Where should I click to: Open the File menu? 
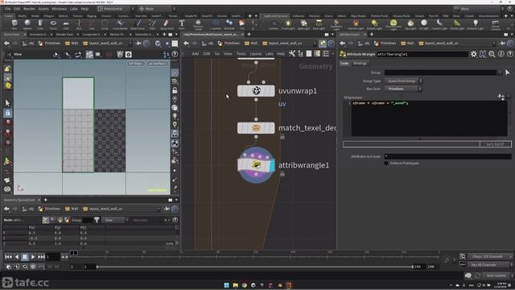[7, 9]
